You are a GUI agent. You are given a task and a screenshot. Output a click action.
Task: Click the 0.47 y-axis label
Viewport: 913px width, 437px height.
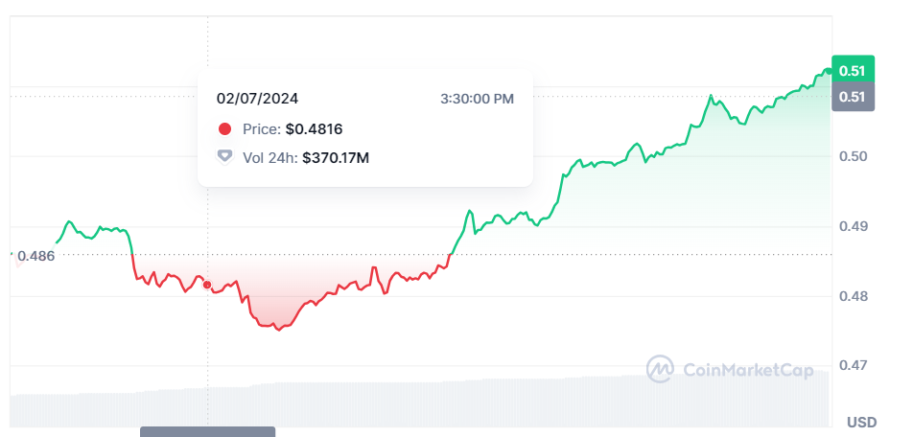pyautogui.click(x=853, y=365)
